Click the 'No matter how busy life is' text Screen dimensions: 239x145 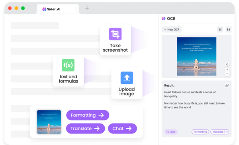(194, 105)
